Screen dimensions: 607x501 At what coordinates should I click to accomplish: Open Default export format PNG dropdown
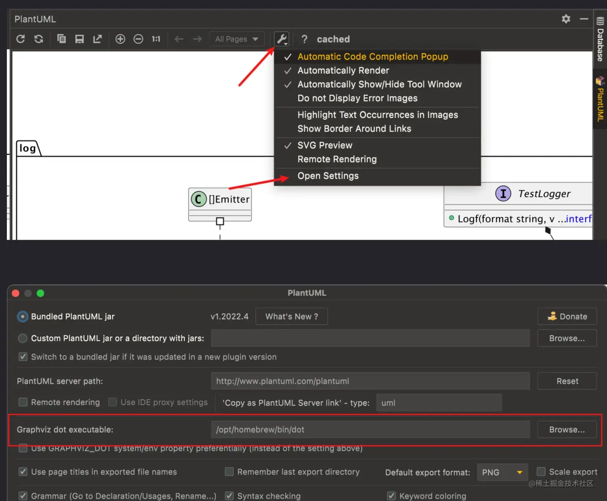(503, 472)
